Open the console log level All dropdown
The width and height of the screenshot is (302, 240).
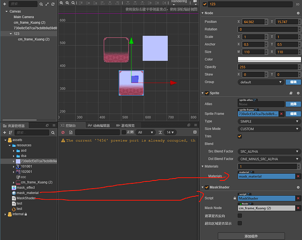click(x=145, y=132)
